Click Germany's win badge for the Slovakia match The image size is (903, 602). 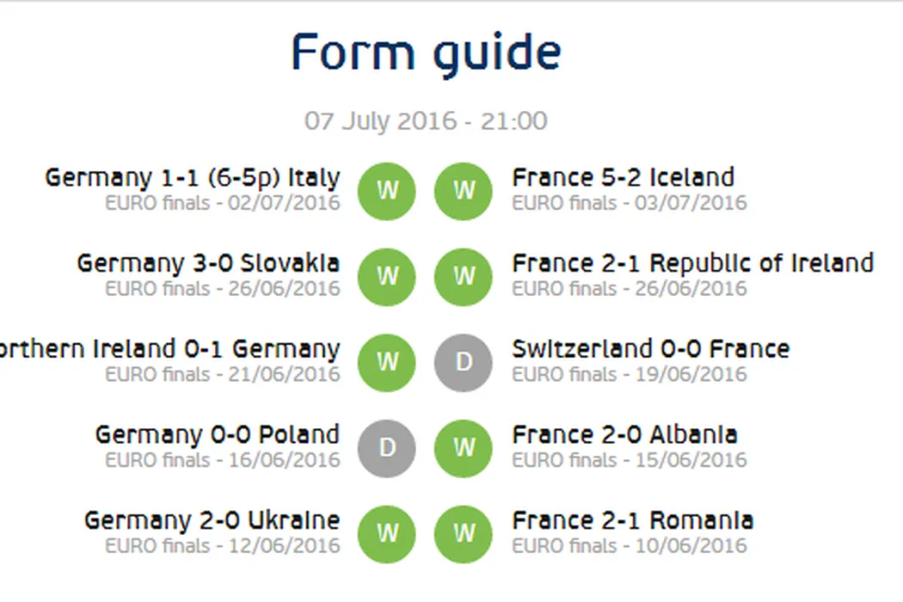pyautogui.click(x=386, y=276)
